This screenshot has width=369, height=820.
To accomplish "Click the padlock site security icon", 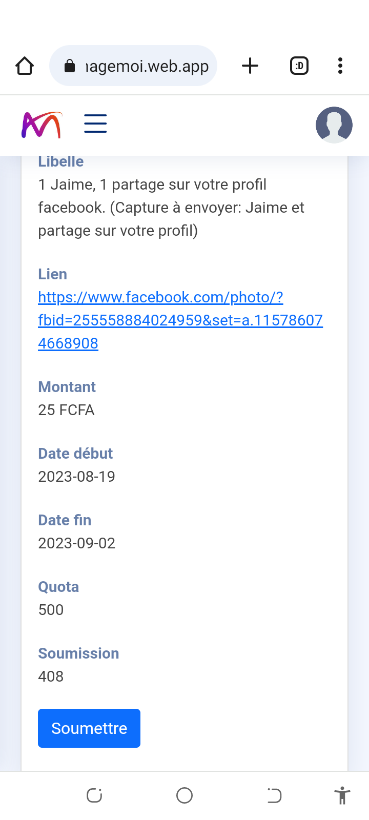I will pyautogui.click(x=70, y=66).
